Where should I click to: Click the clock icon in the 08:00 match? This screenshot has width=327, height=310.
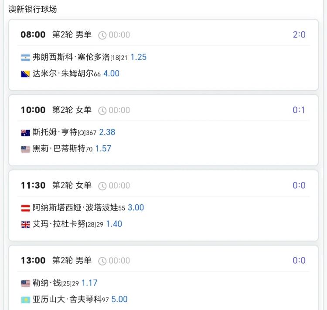coord(102,35)
